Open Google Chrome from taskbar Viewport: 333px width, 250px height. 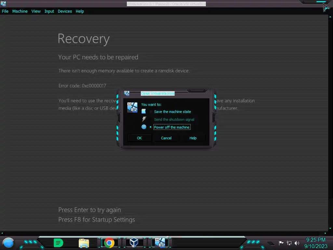[x=109, y=243]
